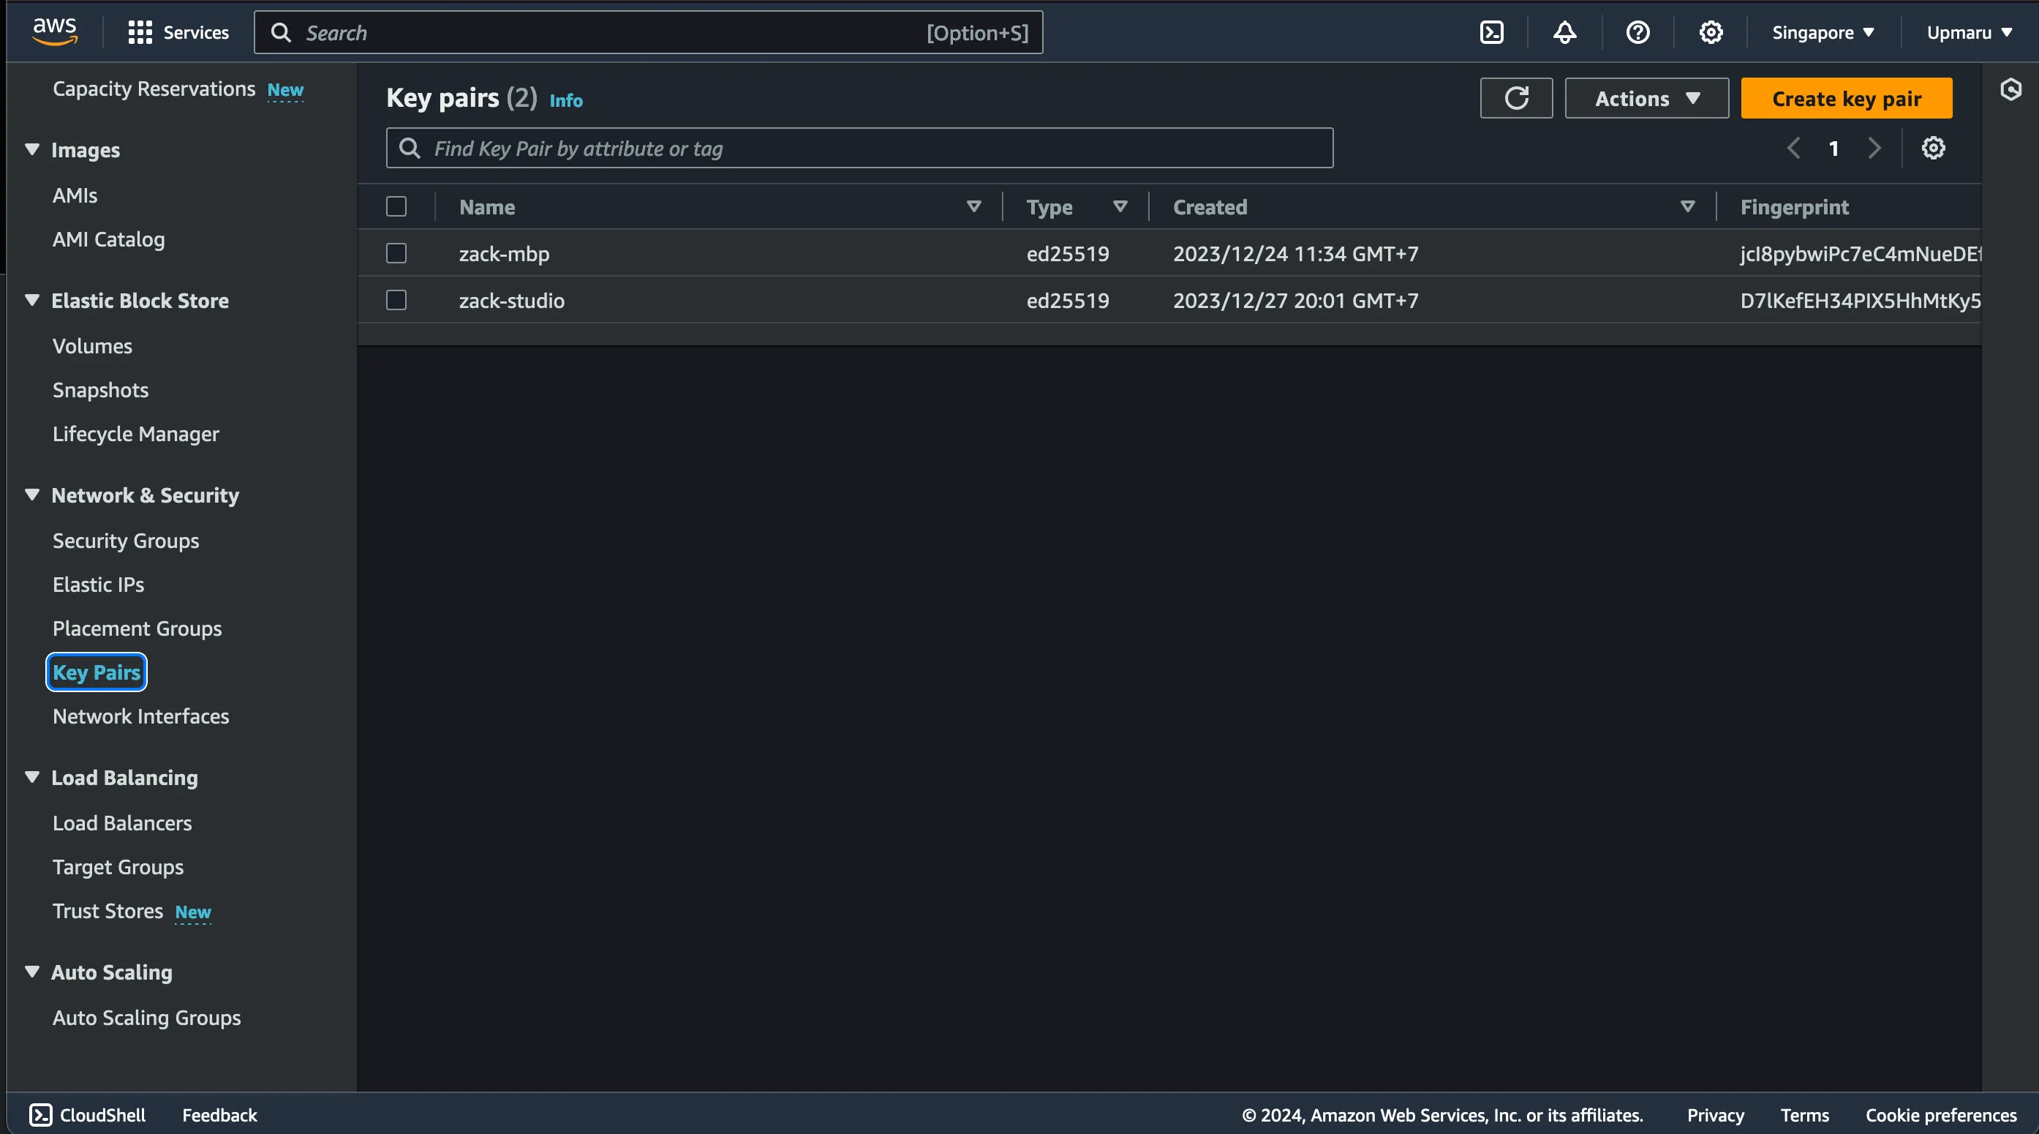
Task: Collapse the Images section
Action: pos(32,150)
